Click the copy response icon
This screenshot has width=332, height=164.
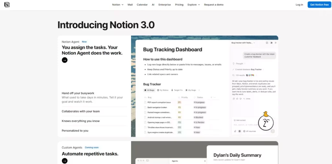tap(234, 99)
